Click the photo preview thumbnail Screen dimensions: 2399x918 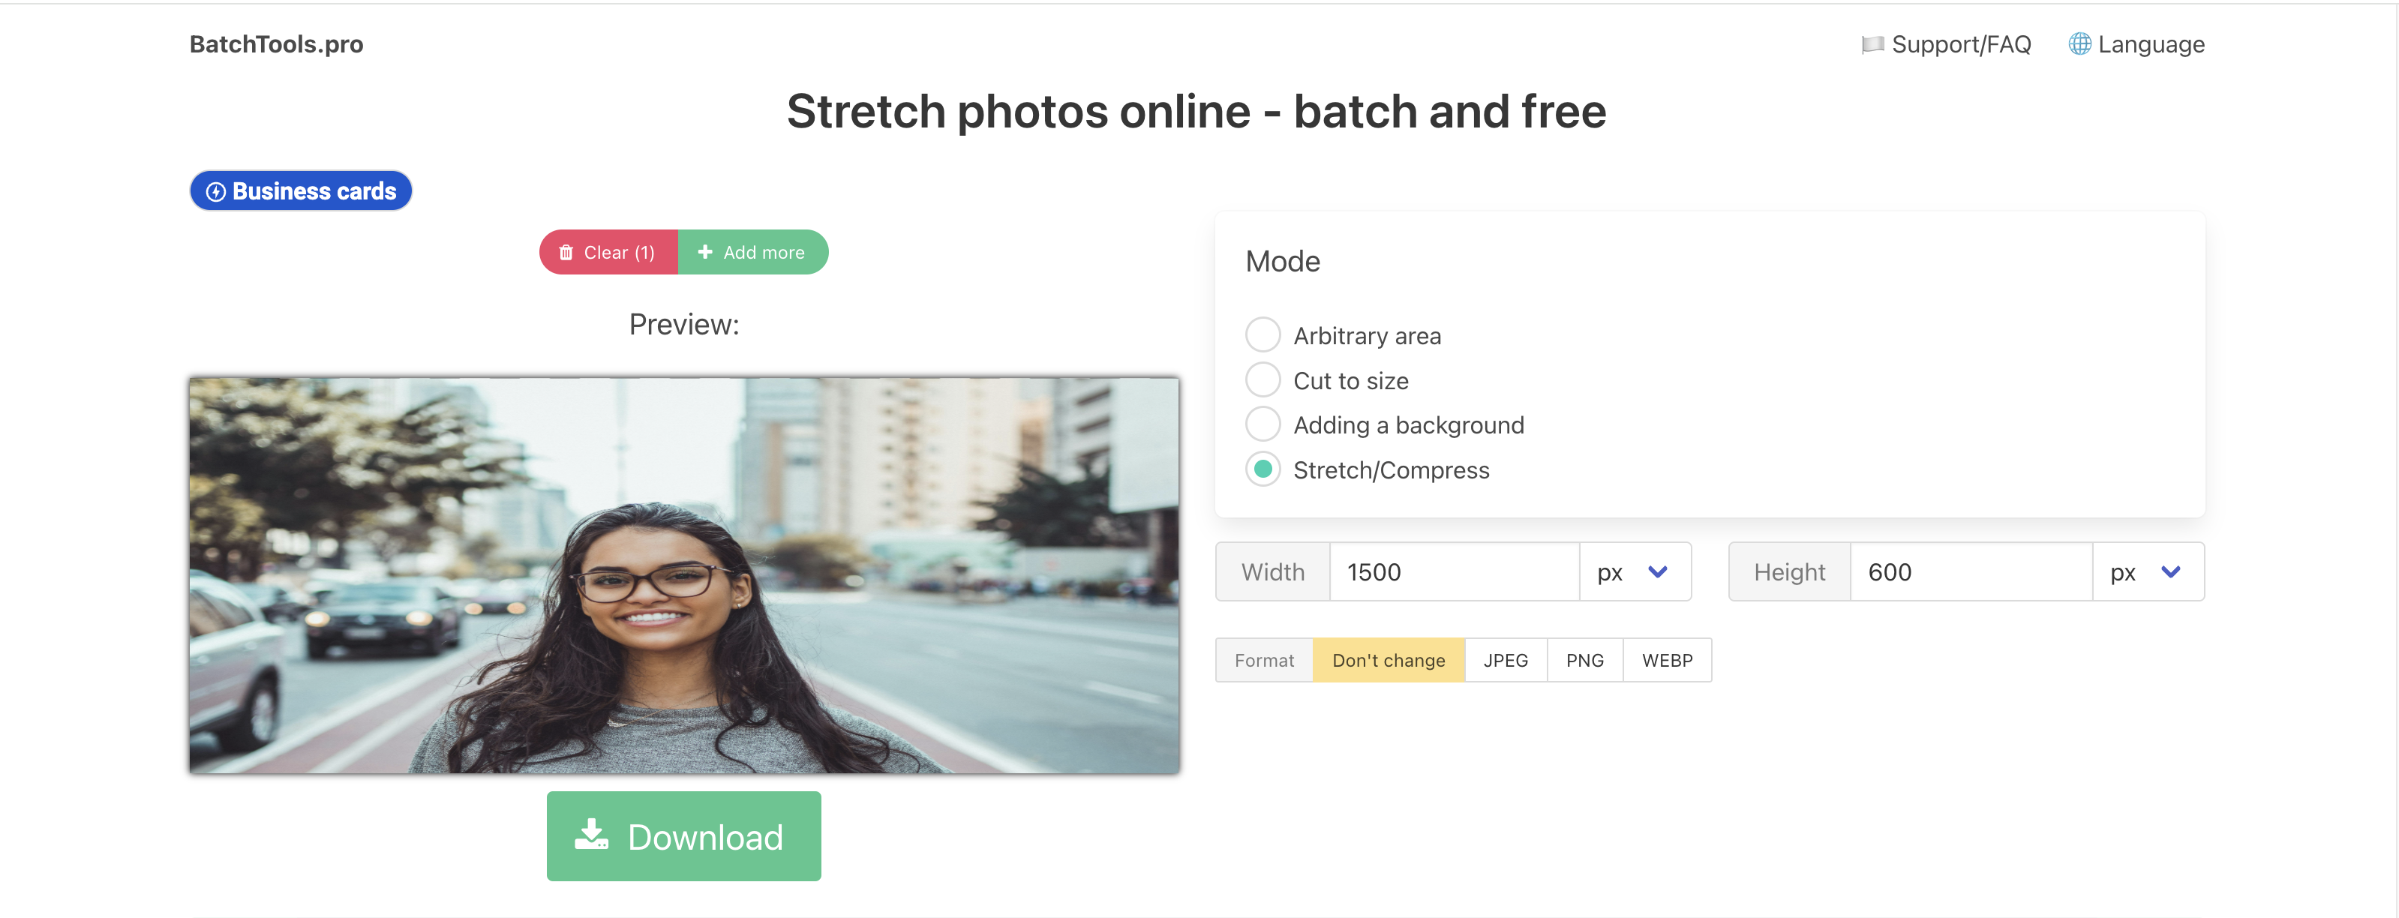[x=683, y=575]
